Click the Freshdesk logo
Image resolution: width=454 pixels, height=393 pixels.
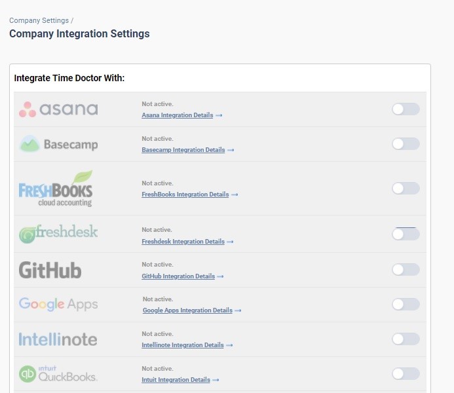coord(58,234)
